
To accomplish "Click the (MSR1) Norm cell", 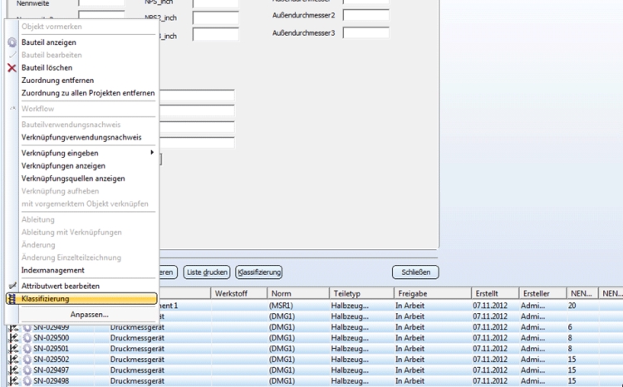I will click(x=281, y=306).
